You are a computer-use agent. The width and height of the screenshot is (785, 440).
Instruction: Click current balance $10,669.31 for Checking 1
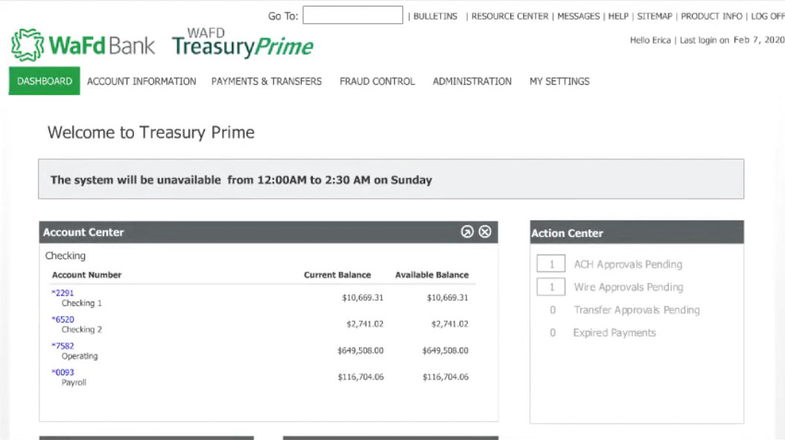pyautogui.click(x=363, y=298)
